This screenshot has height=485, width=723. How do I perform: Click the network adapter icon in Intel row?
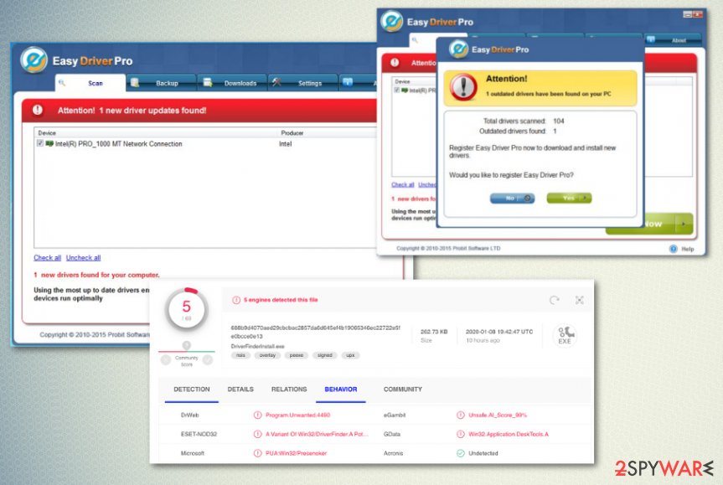(49, 143)
